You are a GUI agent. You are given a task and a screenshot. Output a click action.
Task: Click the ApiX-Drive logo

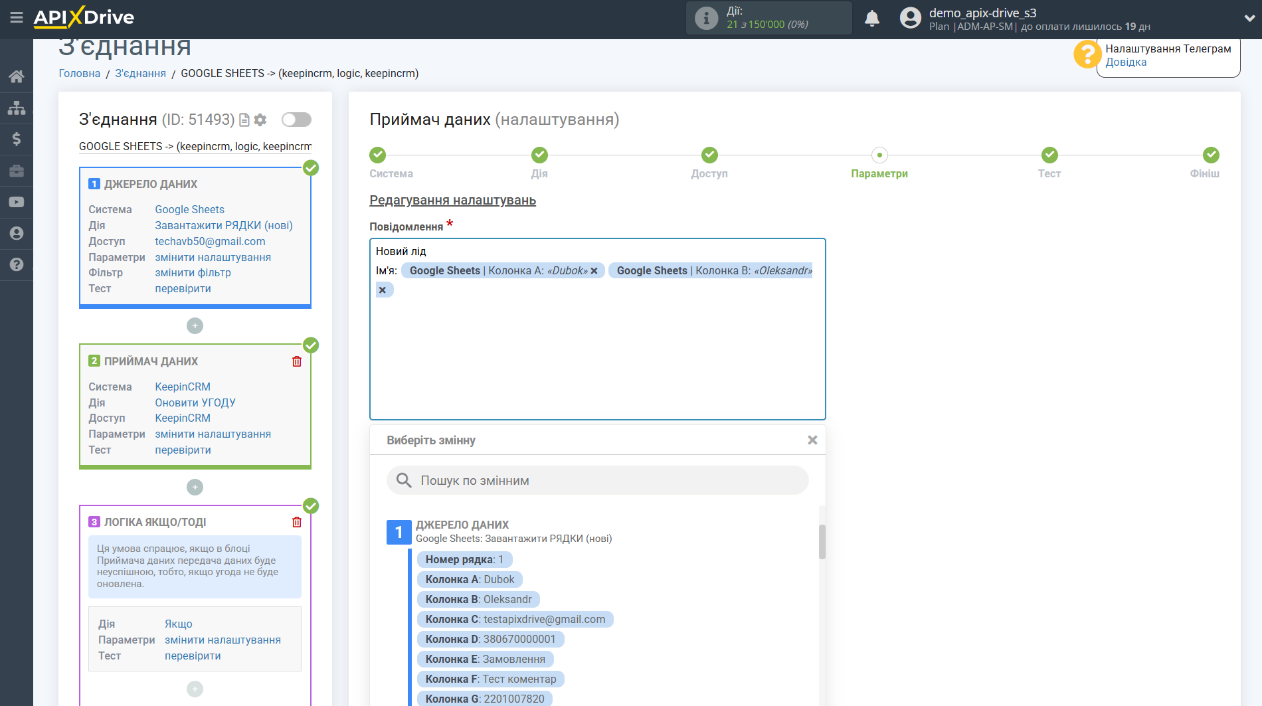(84, 17)
